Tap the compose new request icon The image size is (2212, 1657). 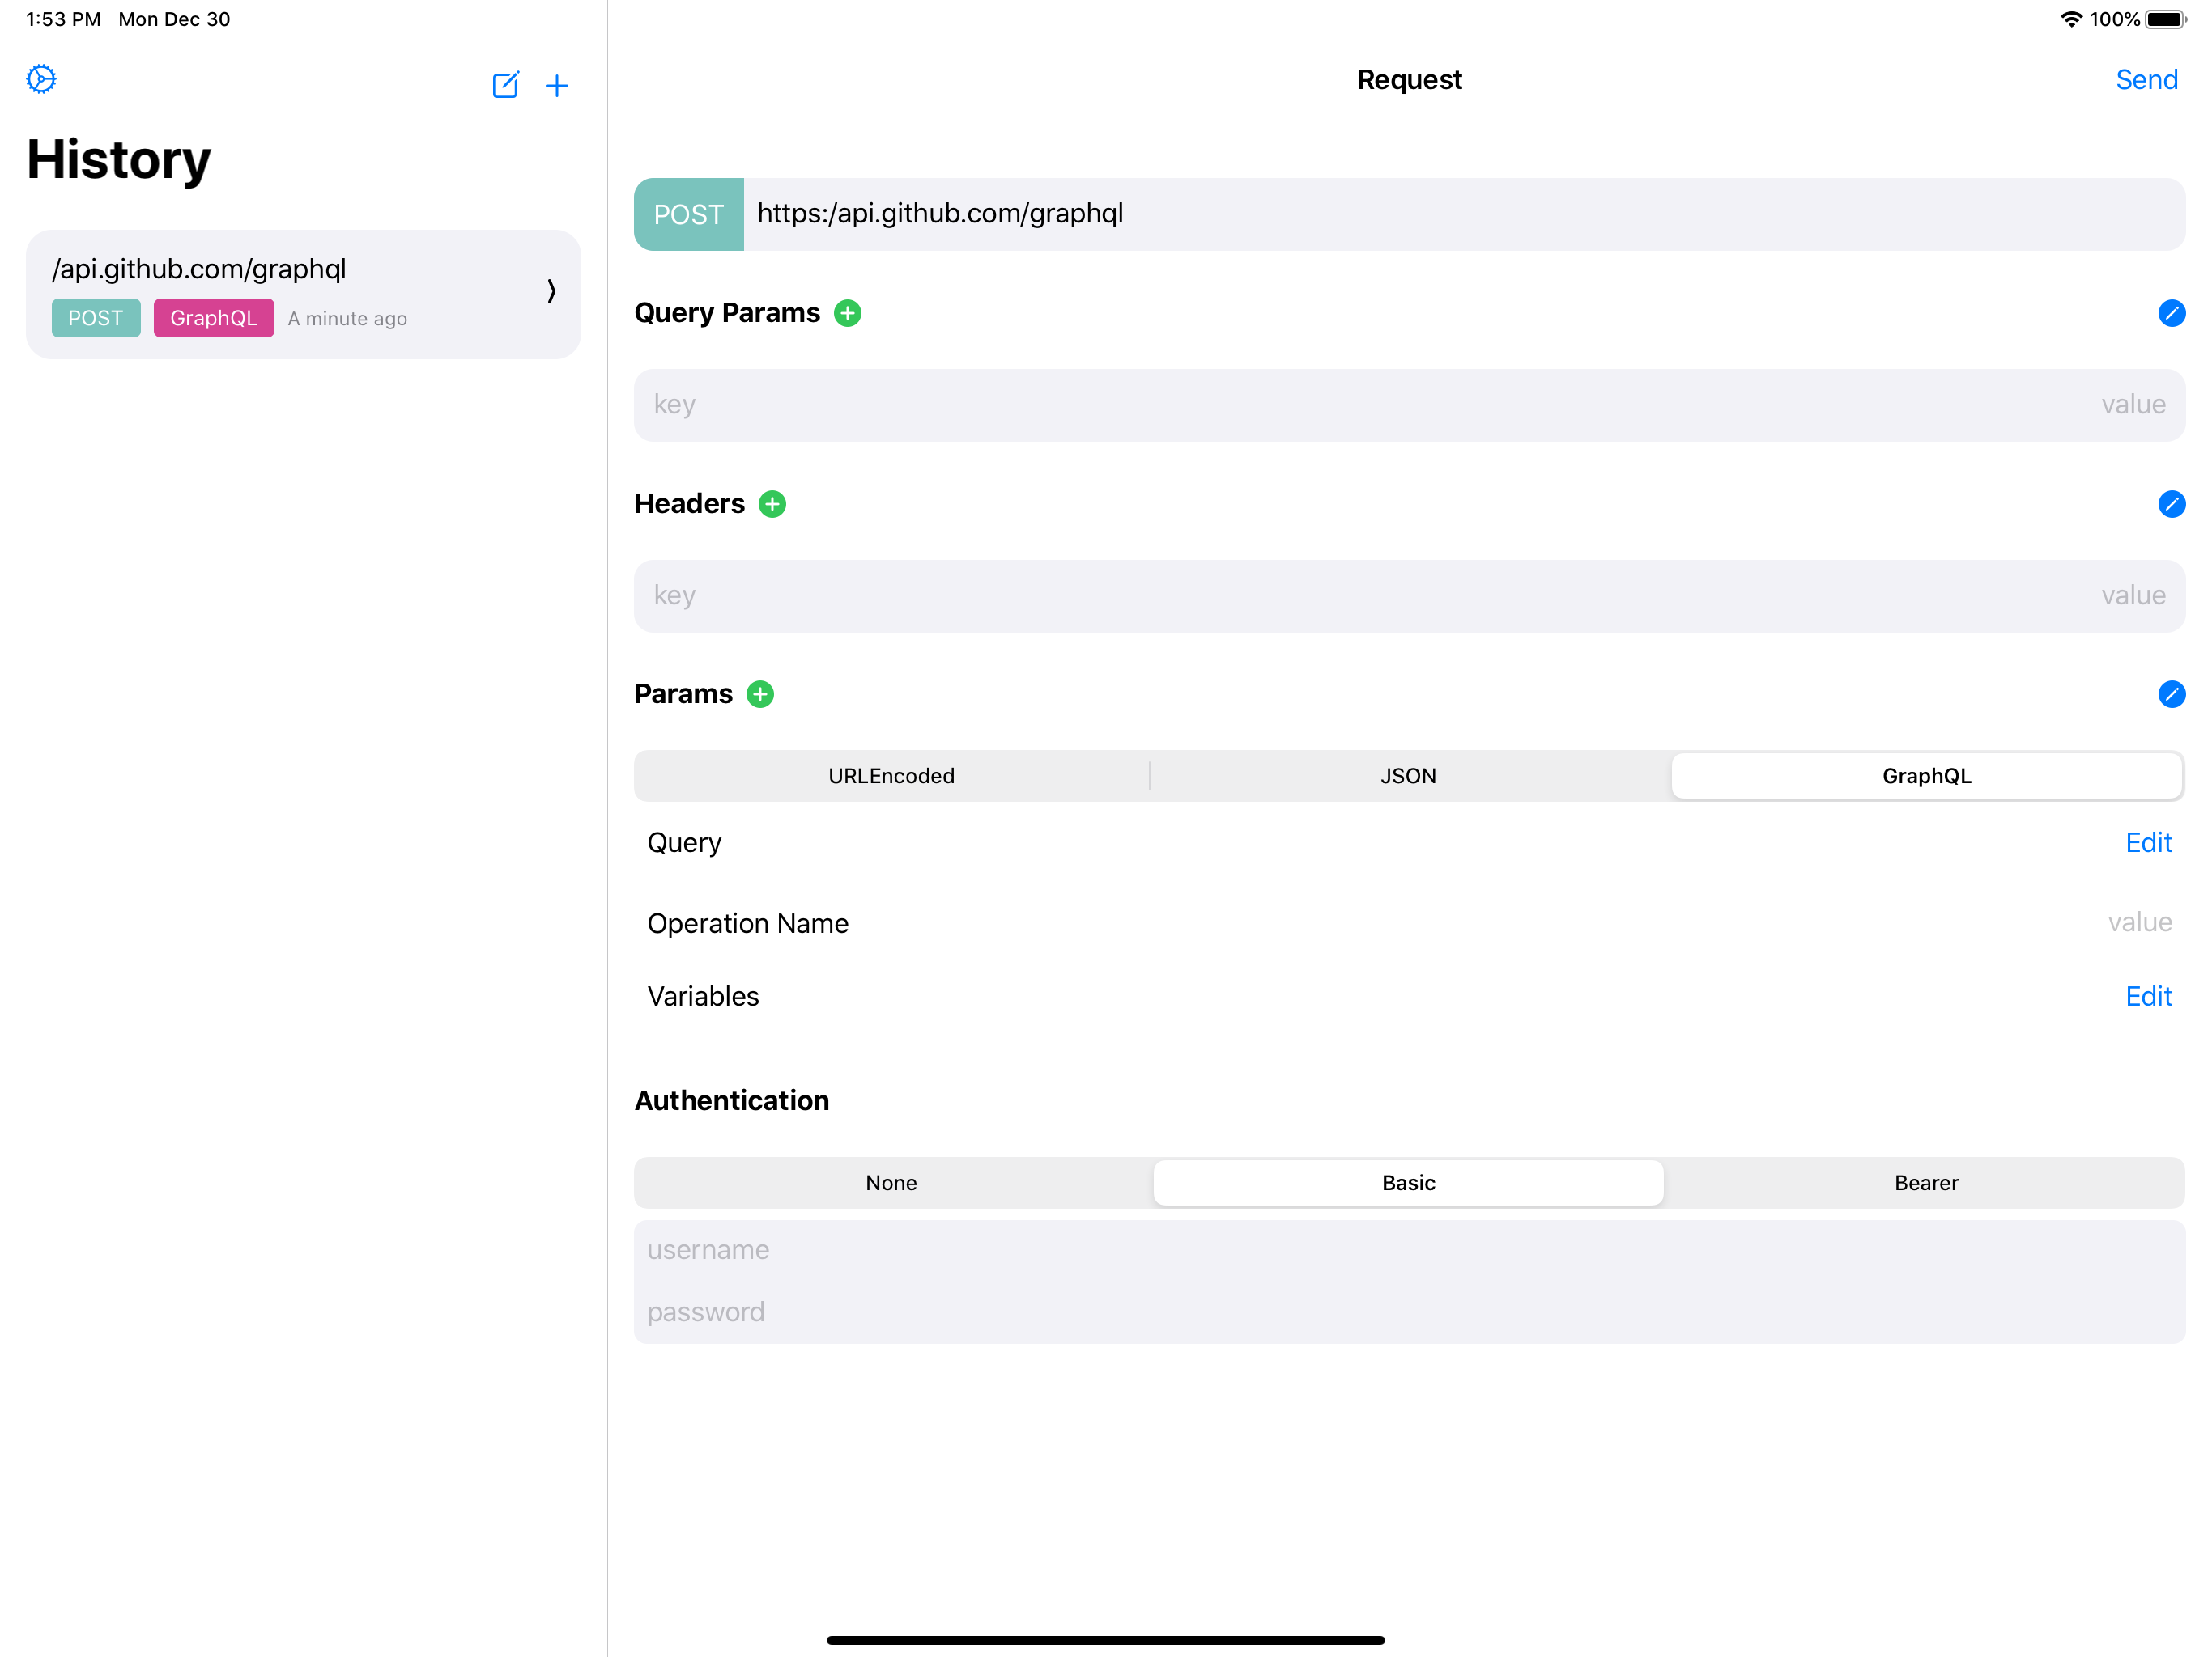505,85
